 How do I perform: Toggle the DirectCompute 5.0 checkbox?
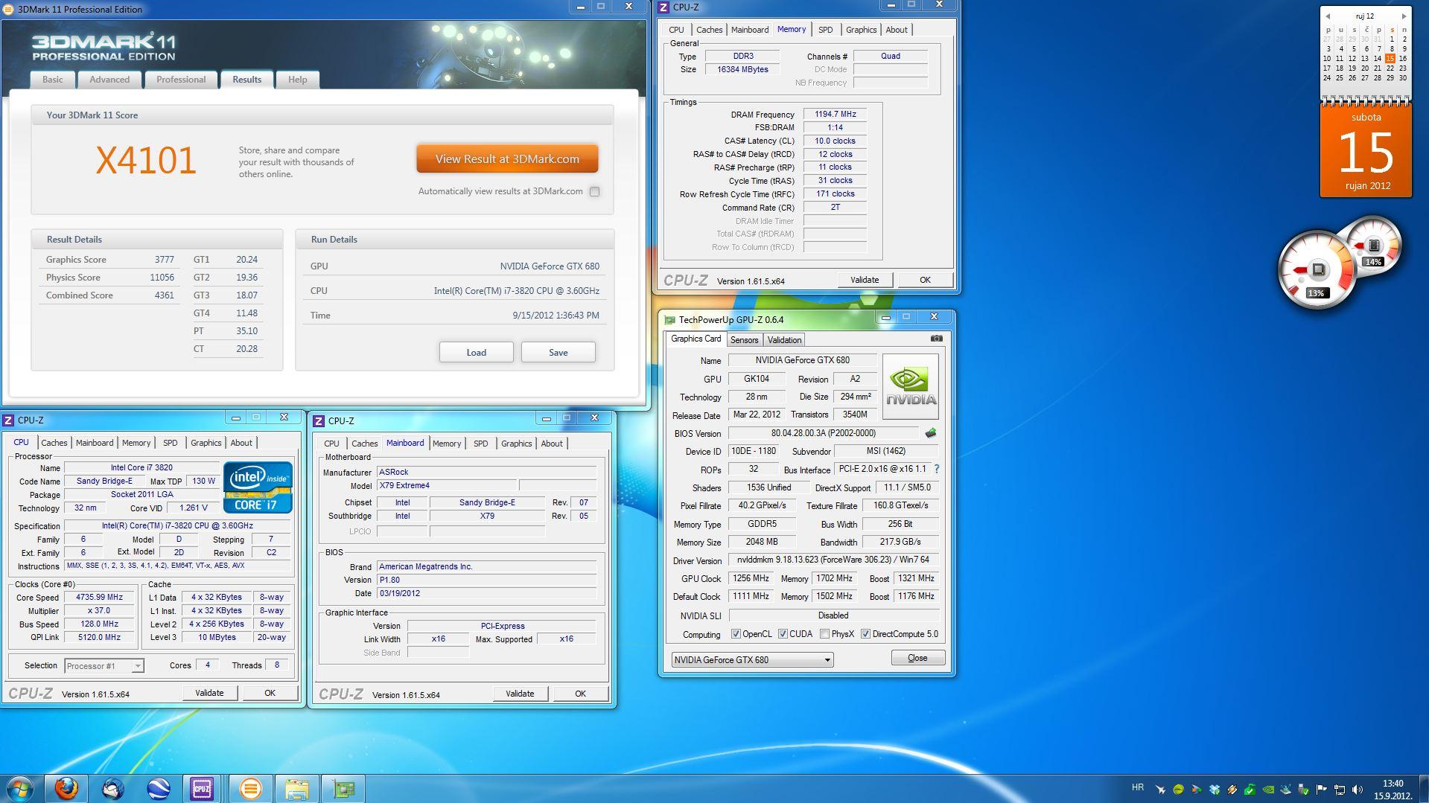865,634
